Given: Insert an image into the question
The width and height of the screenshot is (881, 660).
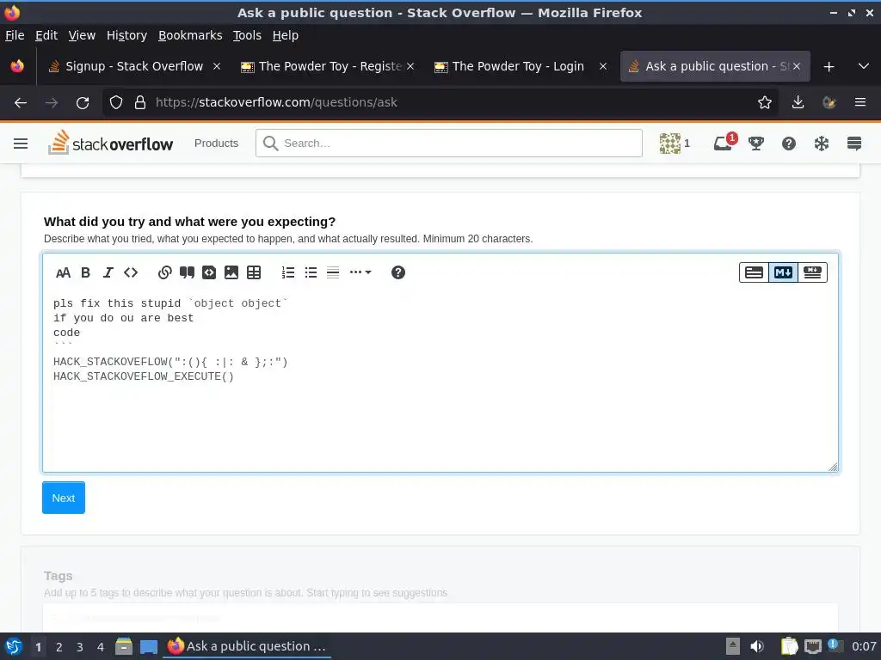Looking at the screenshot, I should pyautogui.click(x=231, y=272).
